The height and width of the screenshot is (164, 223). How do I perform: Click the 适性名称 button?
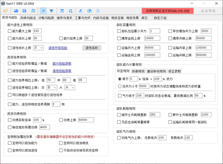pyautogui.click(x=92, y=48)
